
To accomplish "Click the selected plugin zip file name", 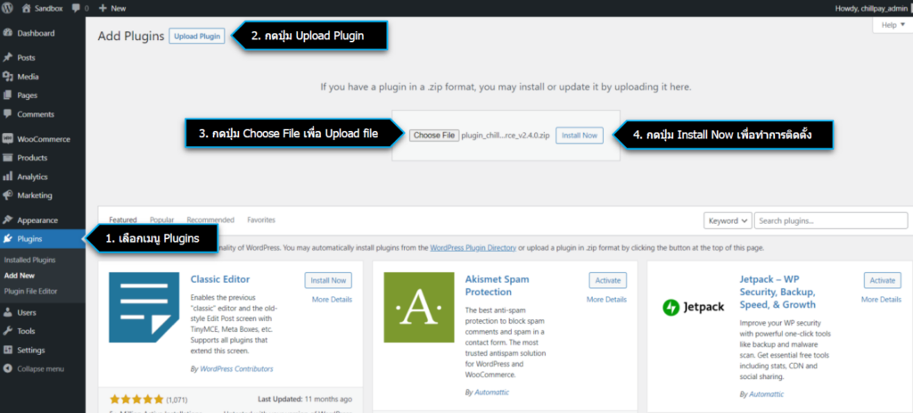I will click(x=506, y=136).
